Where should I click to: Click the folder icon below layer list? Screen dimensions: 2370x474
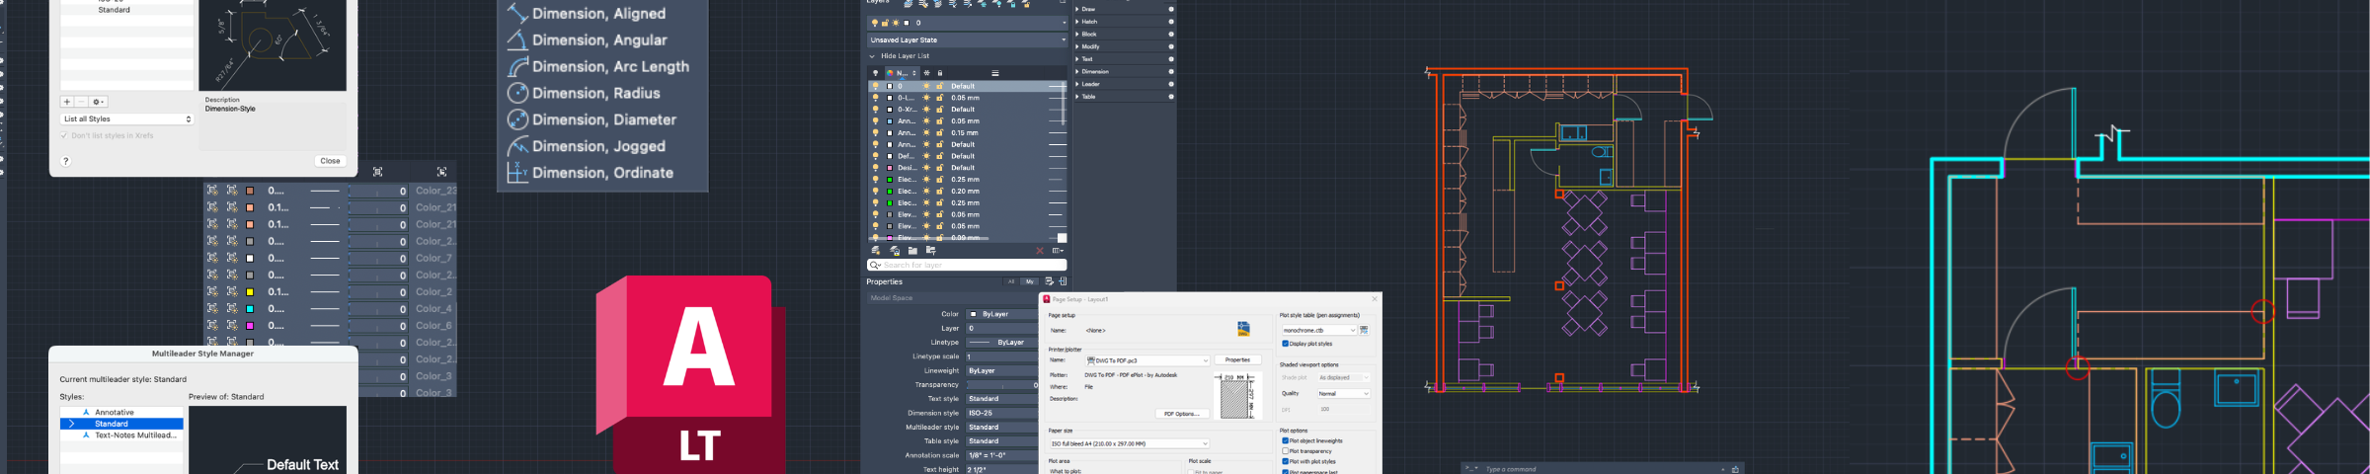tap(912, 251)
